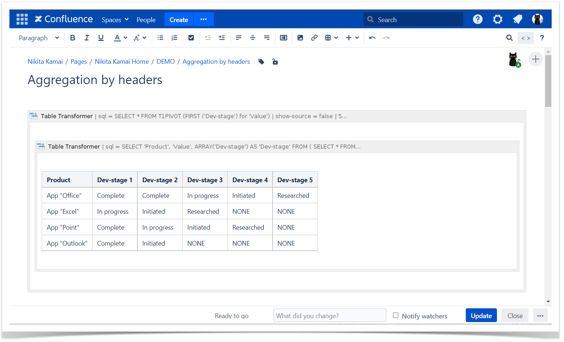Enable Notify watchers checkbox
This screenshot has width=564, height=342.
pos(396,316)
